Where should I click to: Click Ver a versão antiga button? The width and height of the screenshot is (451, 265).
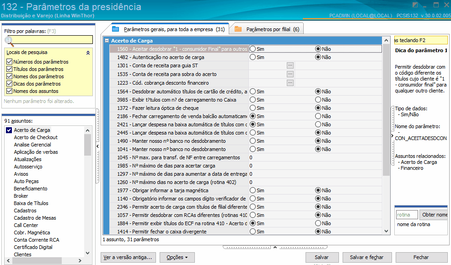coord(128,257)
